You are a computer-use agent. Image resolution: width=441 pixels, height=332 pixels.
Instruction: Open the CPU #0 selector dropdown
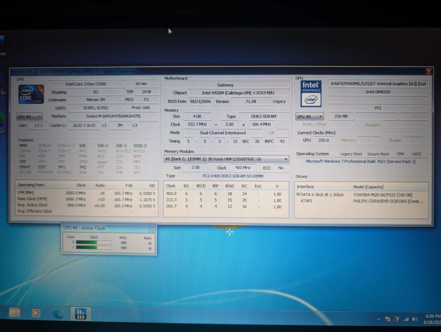(29, 117)
